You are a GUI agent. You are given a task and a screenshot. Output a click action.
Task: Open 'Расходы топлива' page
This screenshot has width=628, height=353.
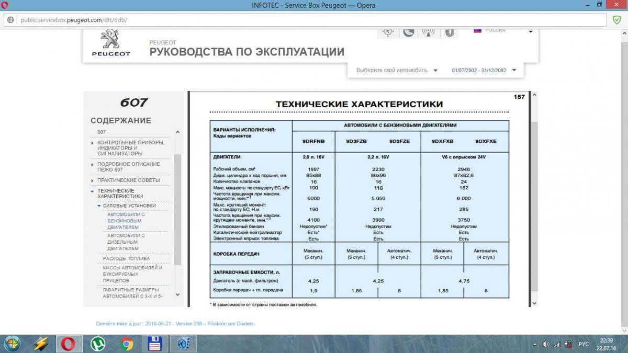(x=126, y=258)
